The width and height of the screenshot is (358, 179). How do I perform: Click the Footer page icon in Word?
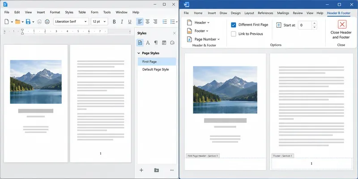coord(189,31)
